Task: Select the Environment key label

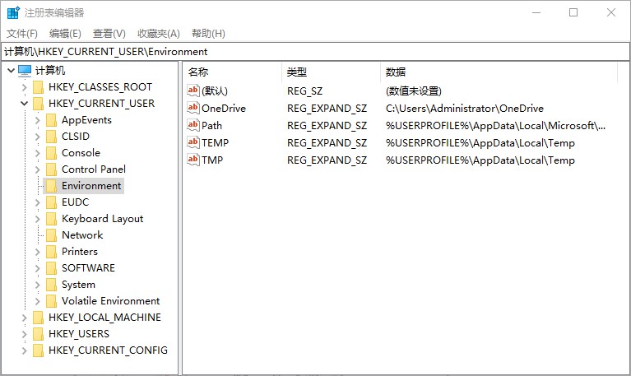Action: pyautogui.click(x=91, y=186)
